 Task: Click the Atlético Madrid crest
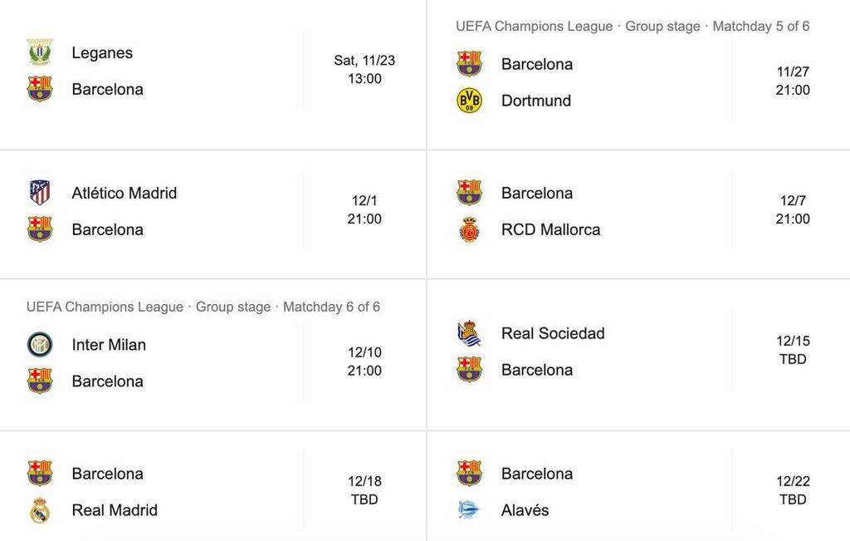(40, 193)
